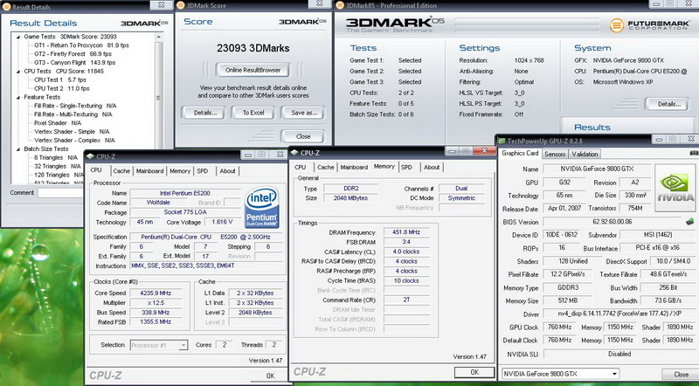Select SPD tab in CPU-Z memory window
Viewport: 699px width, 386px height.
point(406,167)
